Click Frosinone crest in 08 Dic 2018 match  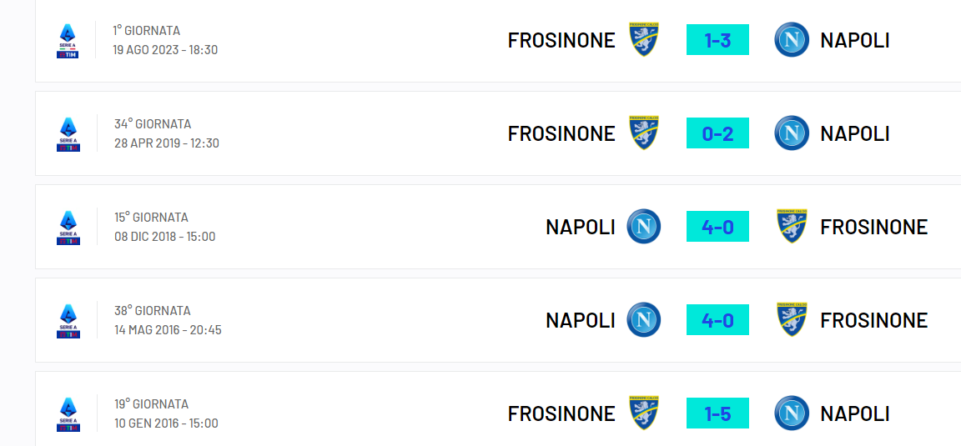791,227
